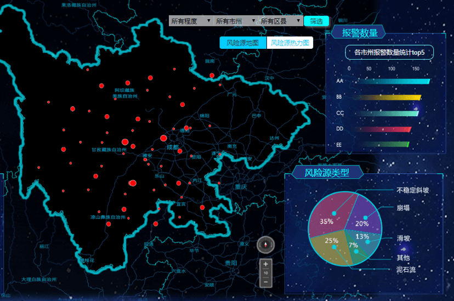Click the large red marker near 成都
The width and height of the screenshot is (454, 301).
[163, 139]
